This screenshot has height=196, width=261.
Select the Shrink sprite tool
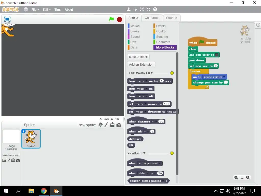pos(149,9)
